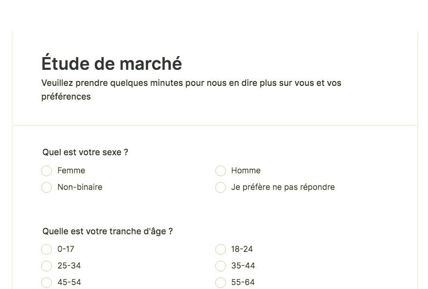
Task: Click the Femme label text
Action: click(x=71, y=170)
